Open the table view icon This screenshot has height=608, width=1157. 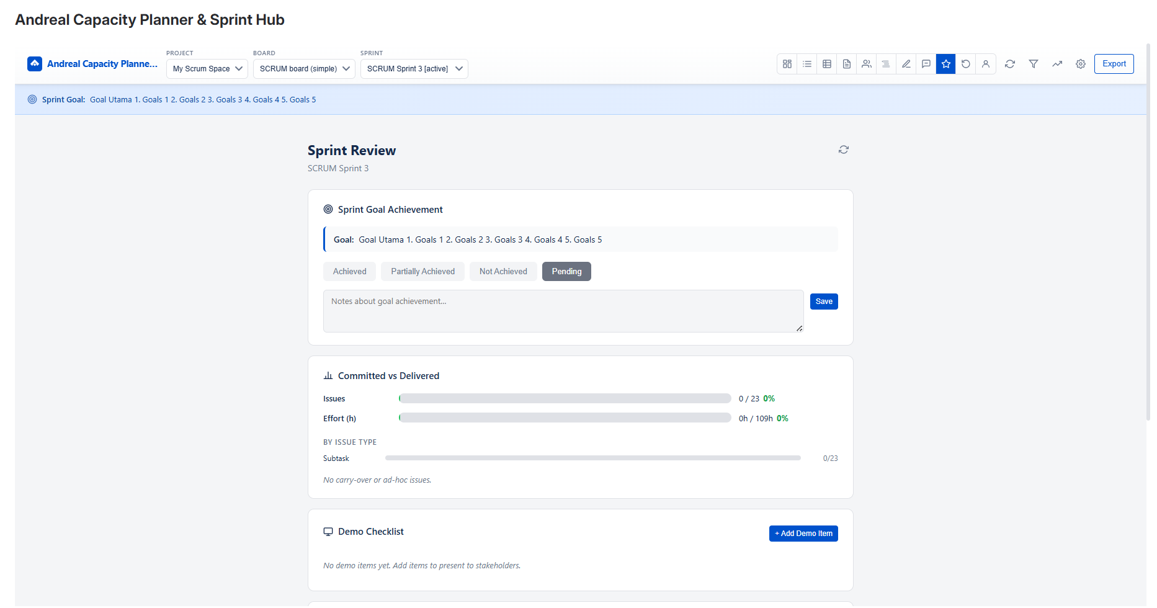tap(826, 64)
